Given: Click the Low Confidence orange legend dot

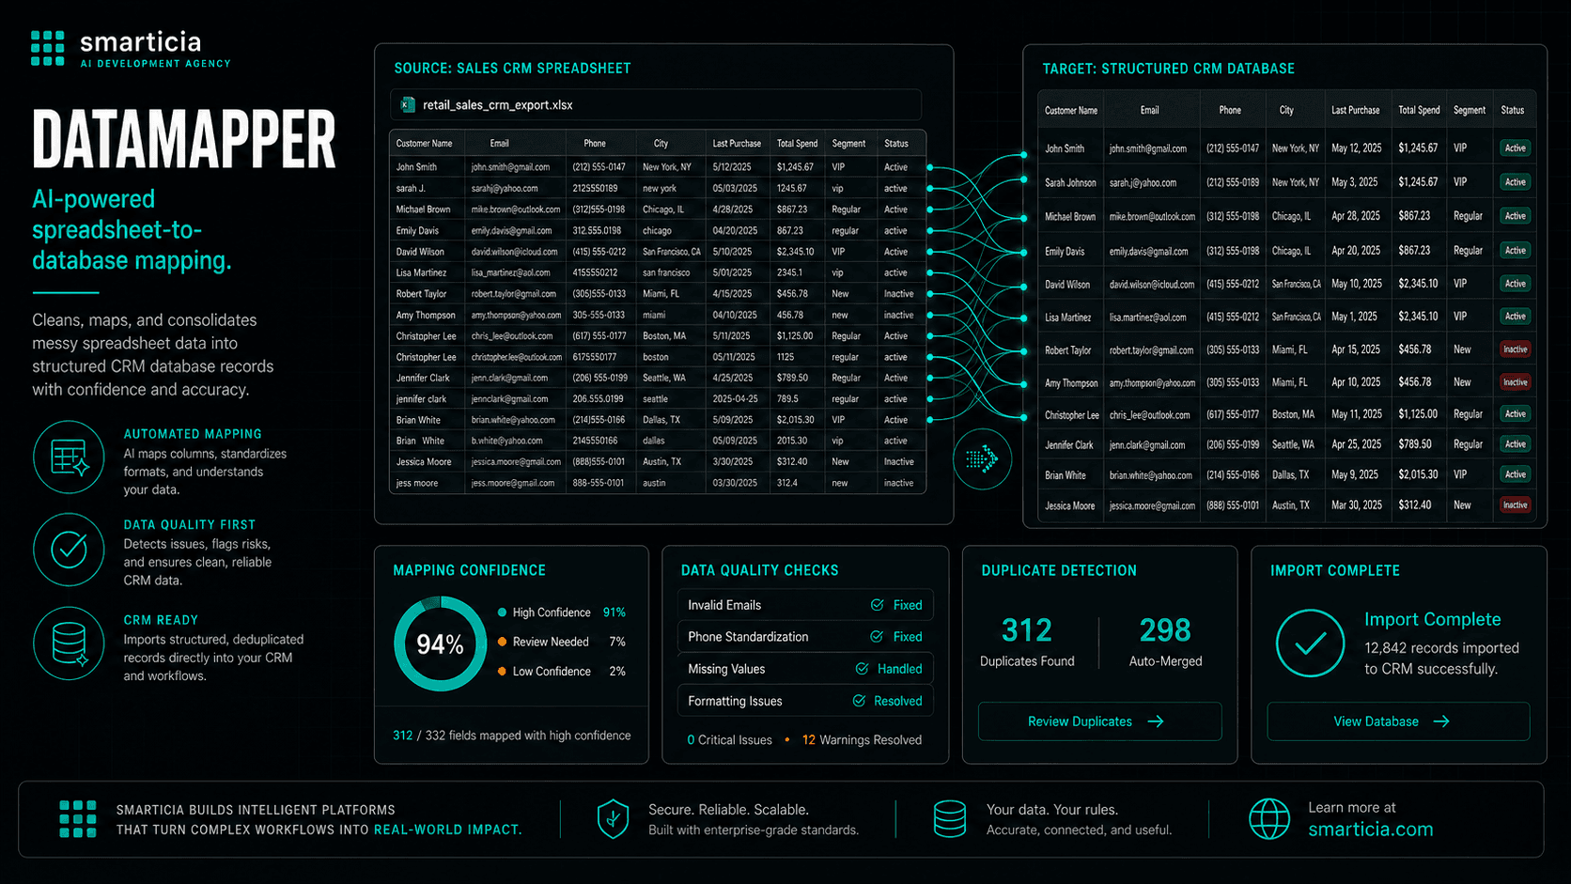Looking at the screenshot, I should click(x=503, y=672).
